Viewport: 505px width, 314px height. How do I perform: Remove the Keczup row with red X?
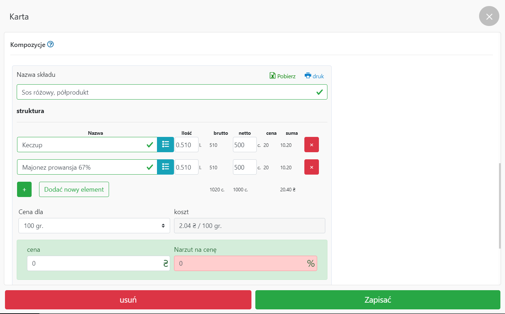pyautogui.click(x=311, y=145)
